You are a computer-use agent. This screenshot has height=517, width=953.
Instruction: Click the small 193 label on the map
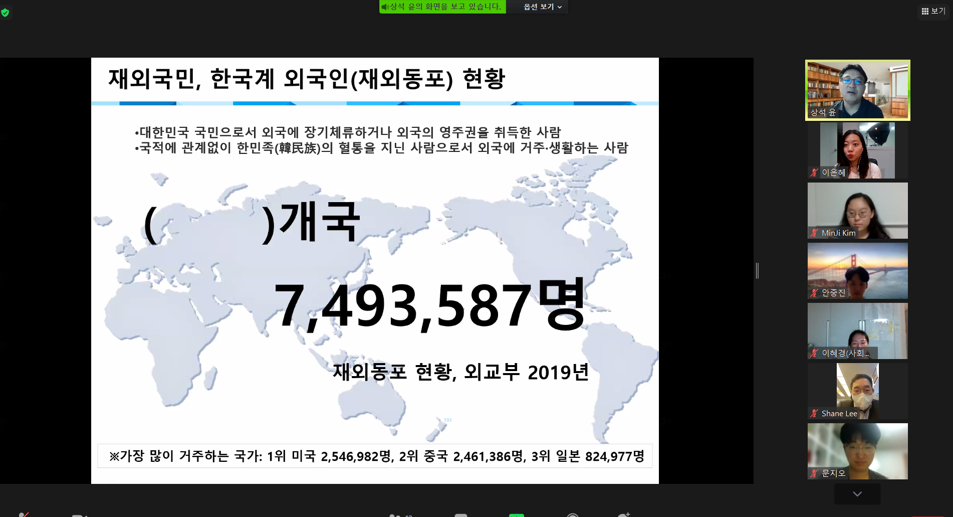pyautogui.click(x=447, y=420)
